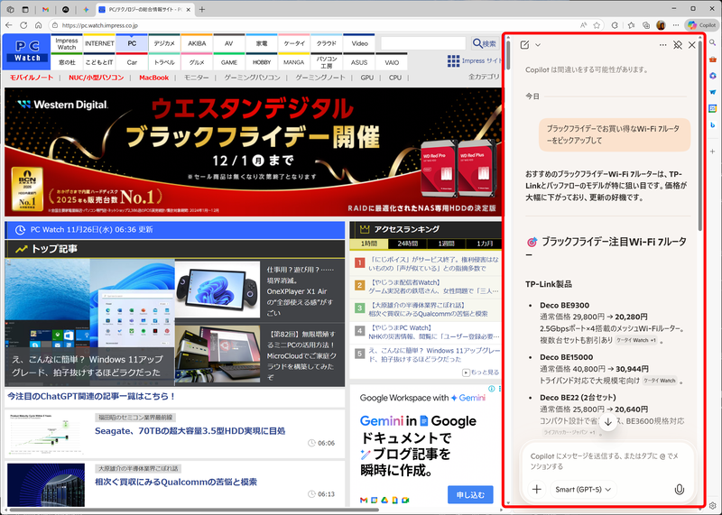This screenshot has height=515, width=722.
Task: Open the モバイルノート category link
Action: tap(32, 78)
